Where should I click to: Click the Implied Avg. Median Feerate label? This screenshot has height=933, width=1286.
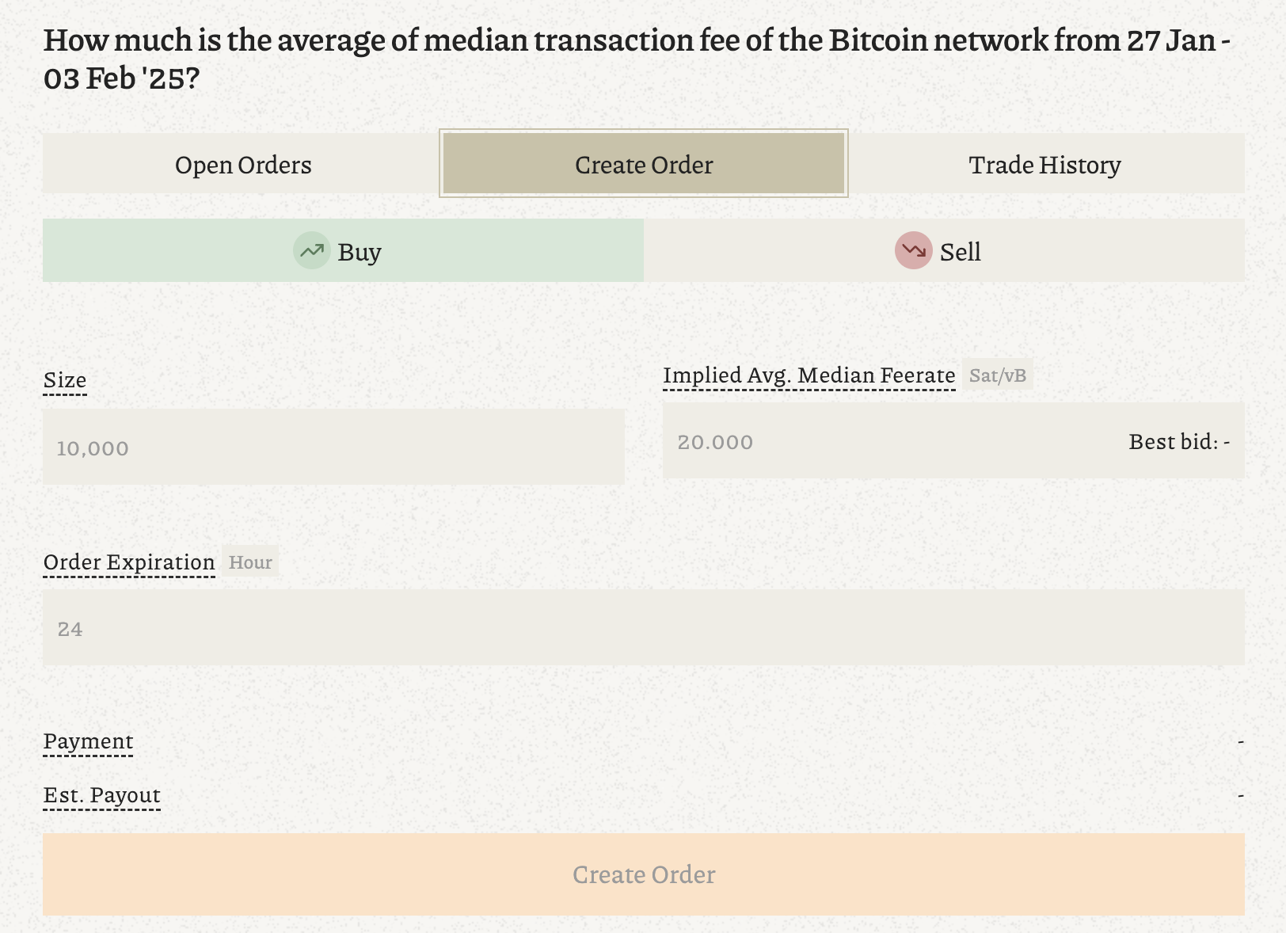pyautogui.click(x=809, y=375)
